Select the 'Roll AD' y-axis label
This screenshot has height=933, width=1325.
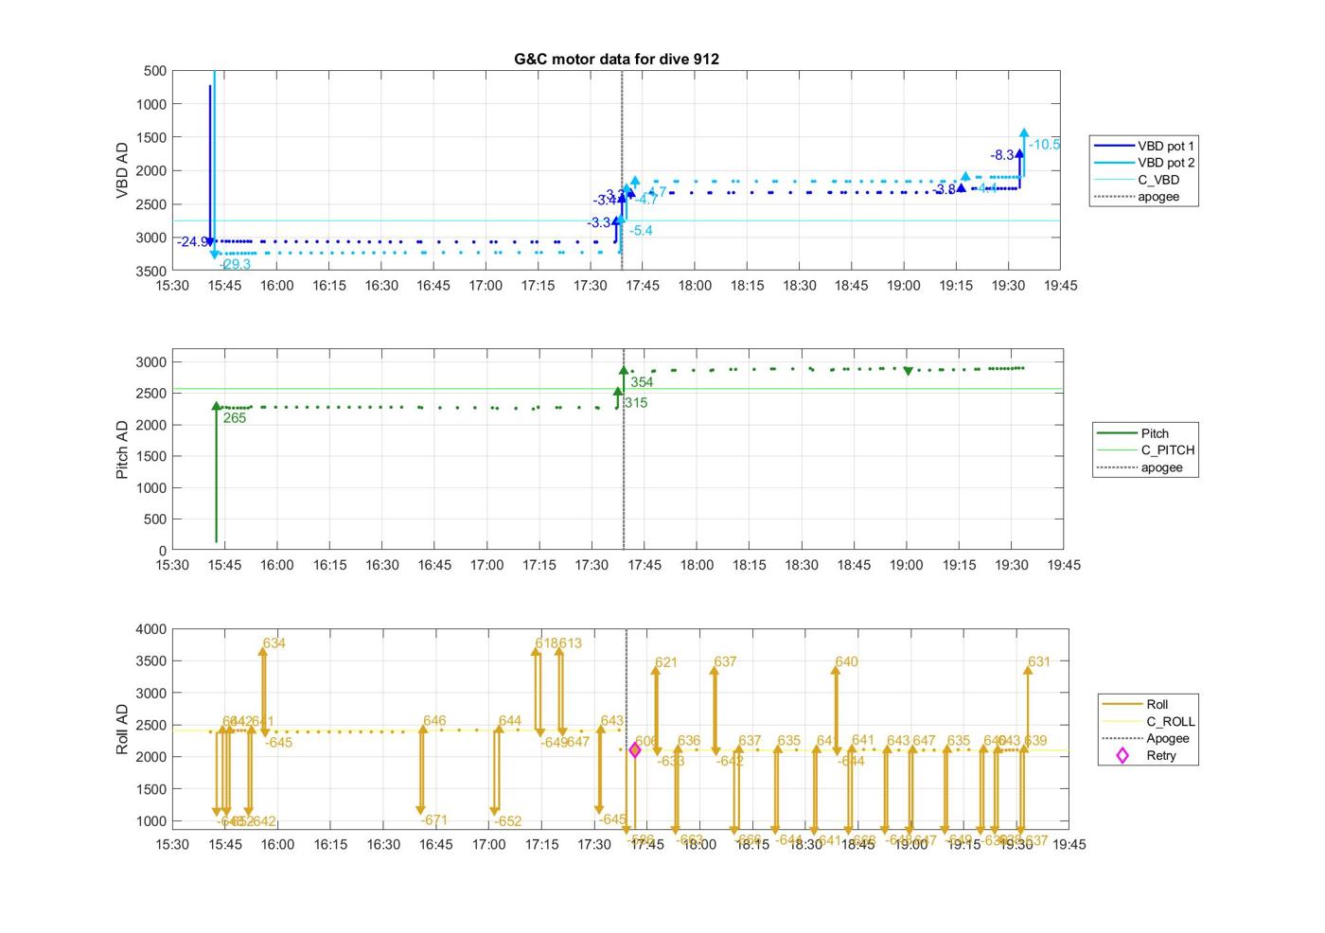122,730
